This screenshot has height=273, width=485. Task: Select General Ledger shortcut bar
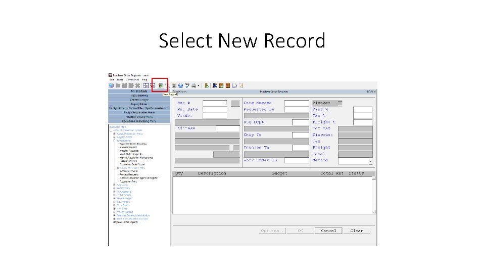(139, 100)
